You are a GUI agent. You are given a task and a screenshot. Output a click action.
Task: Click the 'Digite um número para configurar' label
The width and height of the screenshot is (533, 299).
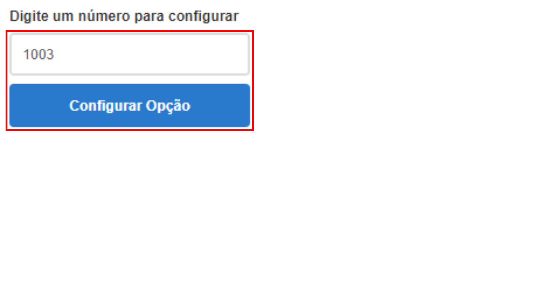(124, 16)
